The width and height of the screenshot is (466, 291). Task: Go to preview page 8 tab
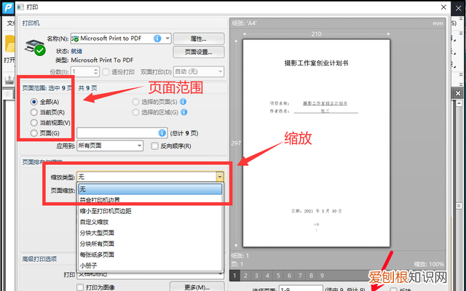coord(311,276)
